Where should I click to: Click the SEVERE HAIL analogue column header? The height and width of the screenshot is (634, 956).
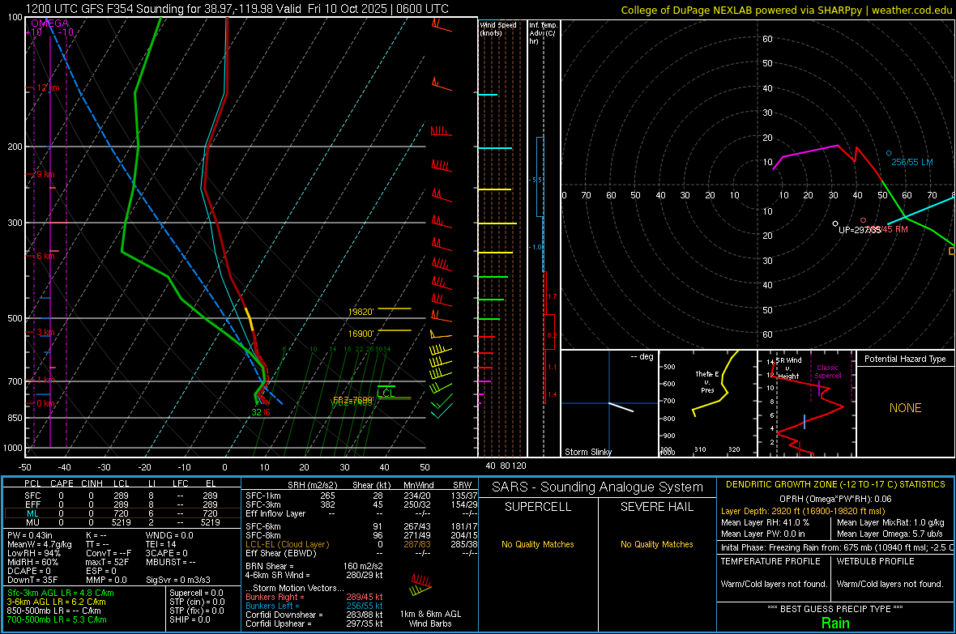[656, 507]
